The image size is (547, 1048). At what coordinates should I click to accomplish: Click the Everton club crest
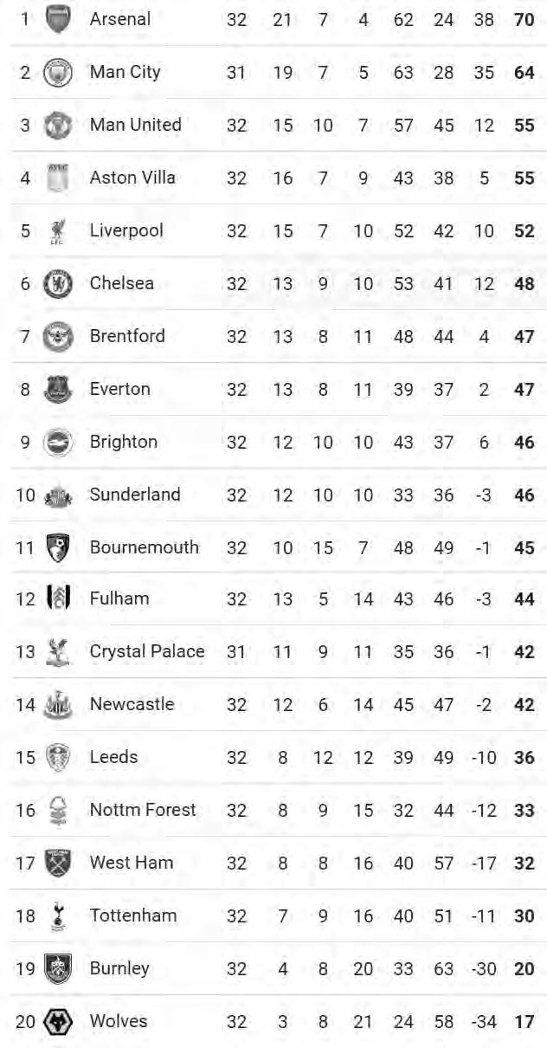coord(58,389)
